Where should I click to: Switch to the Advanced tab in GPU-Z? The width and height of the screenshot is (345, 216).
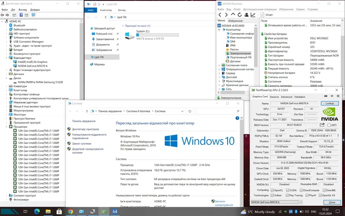tap(286, 97)
